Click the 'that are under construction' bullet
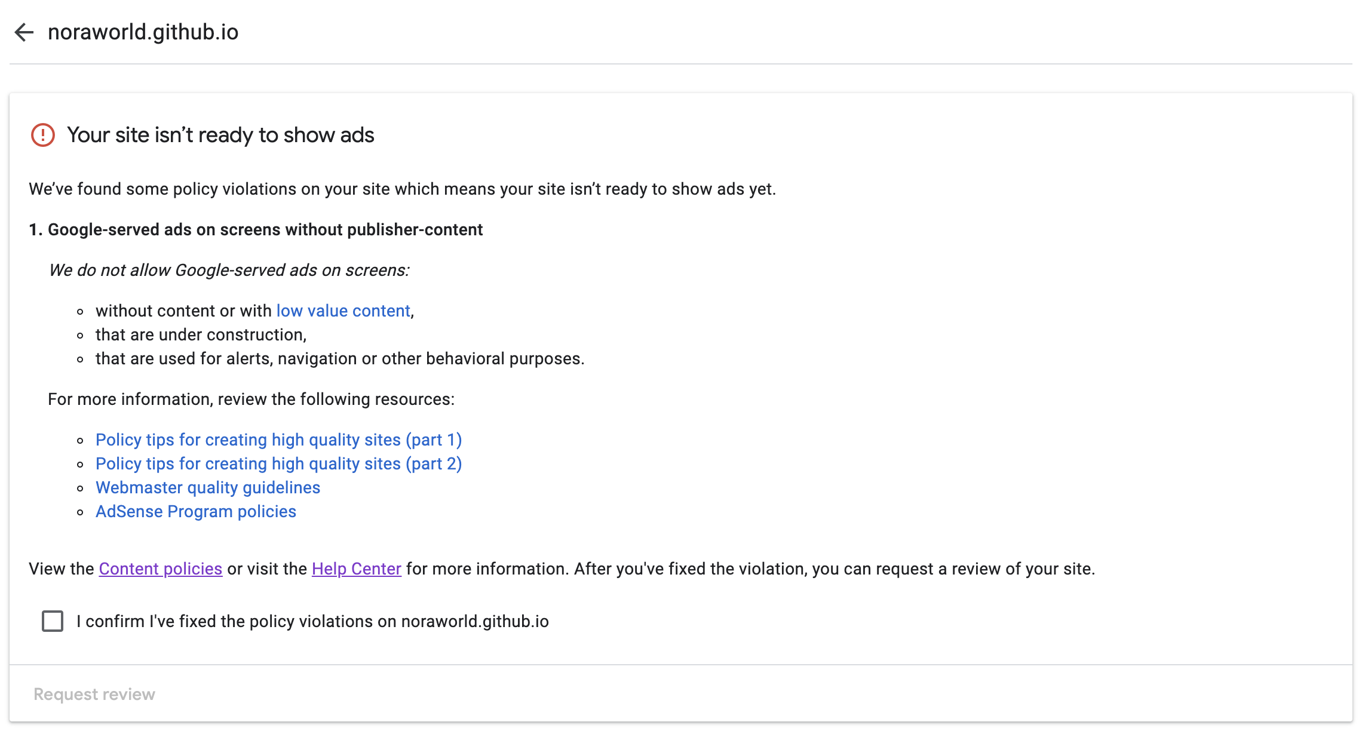 coord(201,334)
